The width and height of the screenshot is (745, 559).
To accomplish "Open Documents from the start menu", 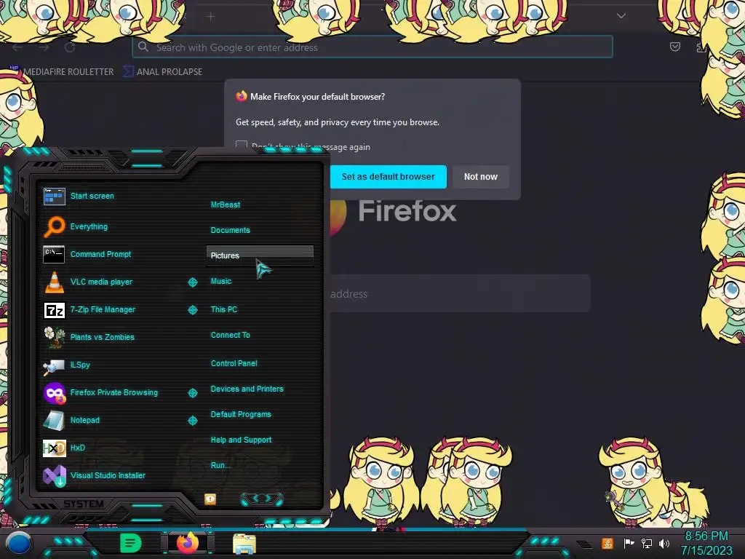I will pyautogui.click(x=230, y=230).
